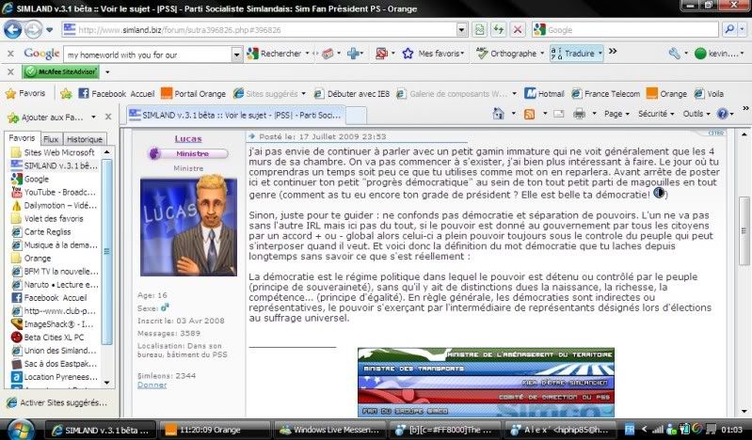Image resolution: width=752 pixels, height=440 pixels.
Task: Click the search magnifier button
Action: (729, 30)
